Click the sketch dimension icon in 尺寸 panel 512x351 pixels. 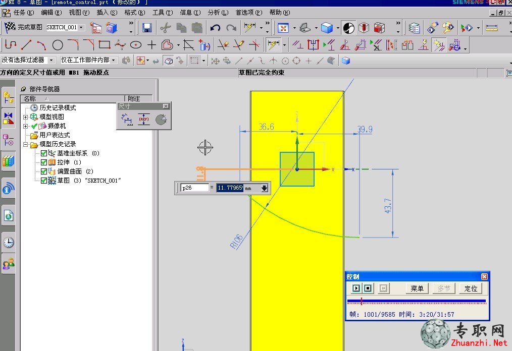pos(127,120)
